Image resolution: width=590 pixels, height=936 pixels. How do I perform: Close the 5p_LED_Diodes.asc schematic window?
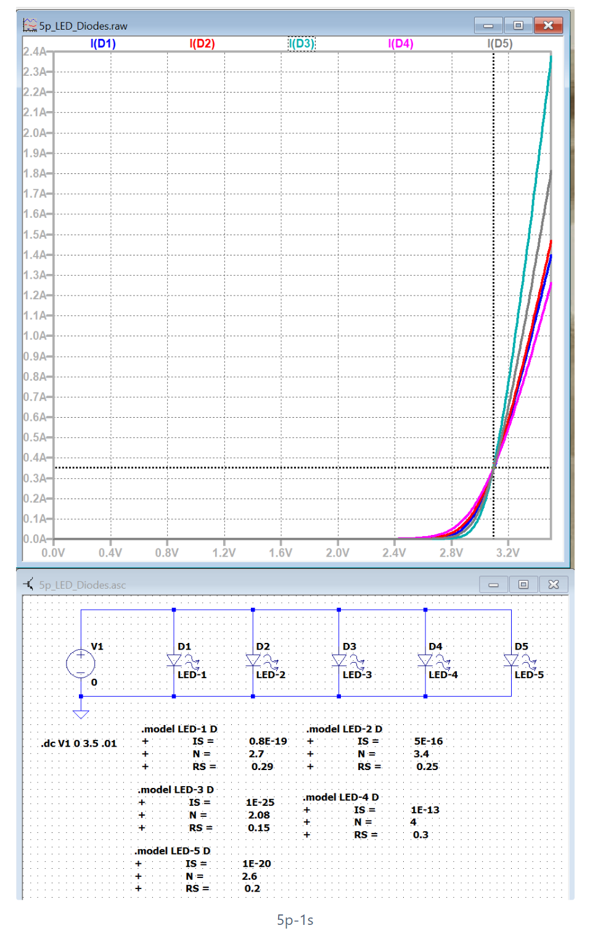pyautogui.click(x=554, y=584)
